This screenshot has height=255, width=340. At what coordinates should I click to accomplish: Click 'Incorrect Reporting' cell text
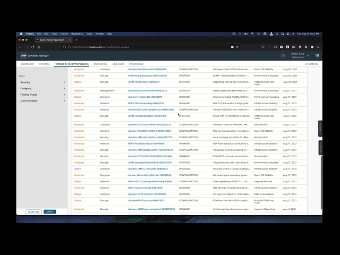click(x=265, y=209)
